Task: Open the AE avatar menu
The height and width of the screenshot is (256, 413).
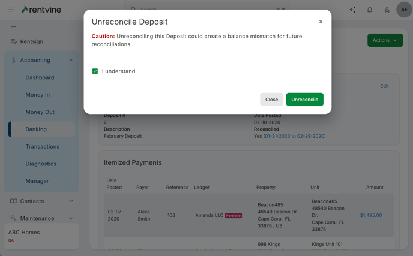Action: pos(404,10)
